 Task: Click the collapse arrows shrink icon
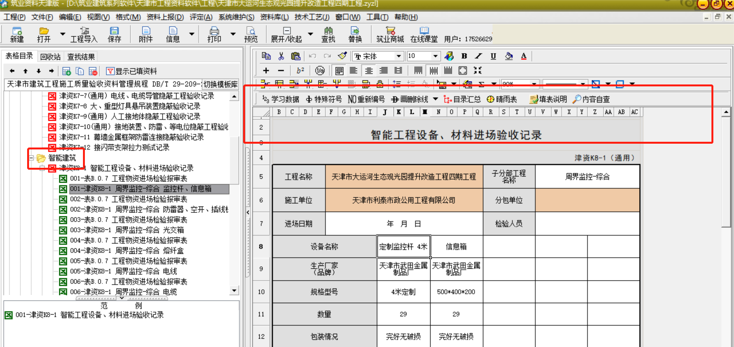478,70
